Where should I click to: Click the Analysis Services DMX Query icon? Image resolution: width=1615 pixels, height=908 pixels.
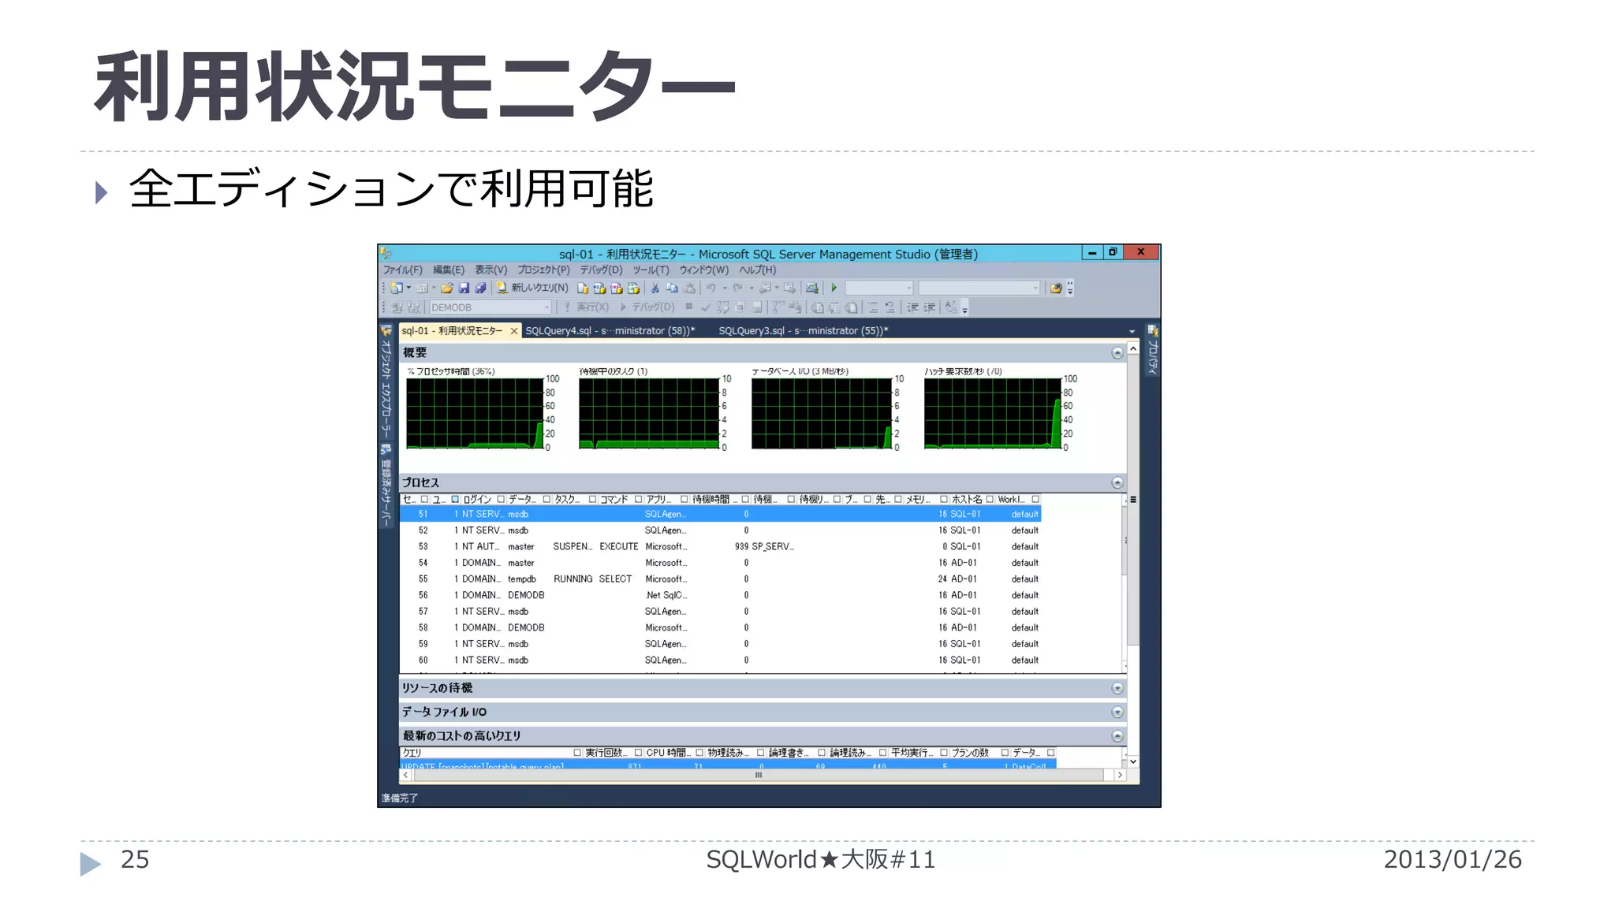[616, 288]
